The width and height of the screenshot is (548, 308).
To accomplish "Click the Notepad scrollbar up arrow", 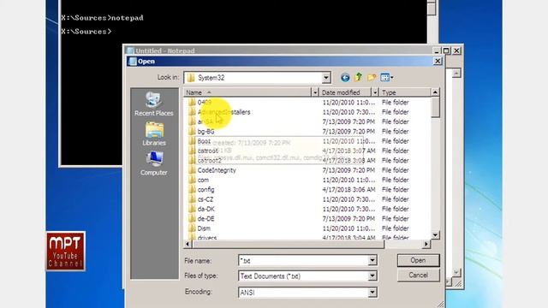I will pos(456,74).
